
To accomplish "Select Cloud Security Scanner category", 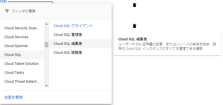I will click(x=22, y=28).
